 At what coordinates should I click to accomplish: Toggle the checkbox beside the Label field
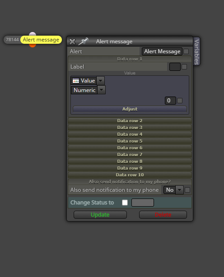pyautogui.click(x=184, y=67)
